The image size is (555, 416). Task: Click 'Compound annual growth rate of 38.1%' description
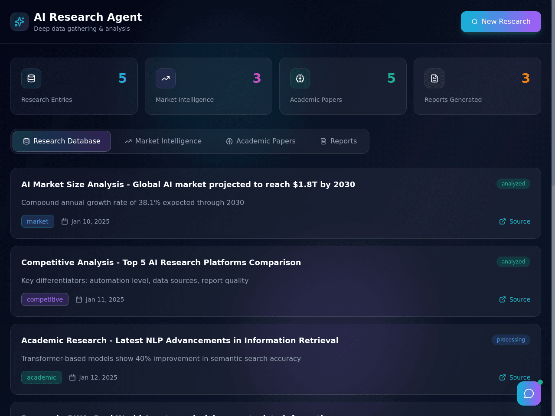pyautogui.click(x=133, y=203)
